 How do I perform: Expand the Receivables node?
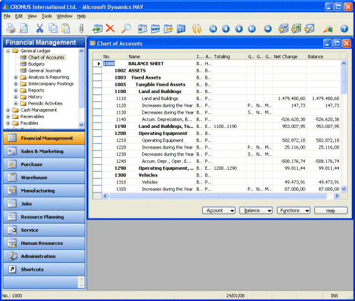(x=8, y=117)
